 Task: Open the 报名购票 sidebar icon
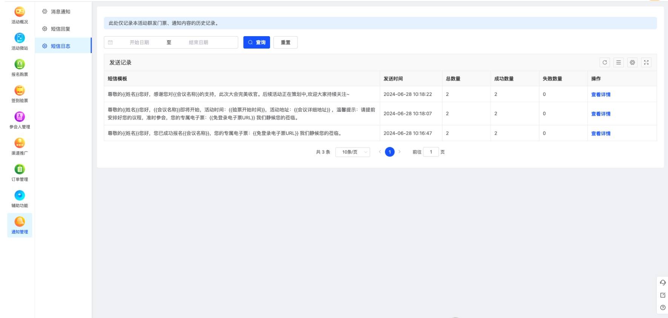tap(20, 68)
